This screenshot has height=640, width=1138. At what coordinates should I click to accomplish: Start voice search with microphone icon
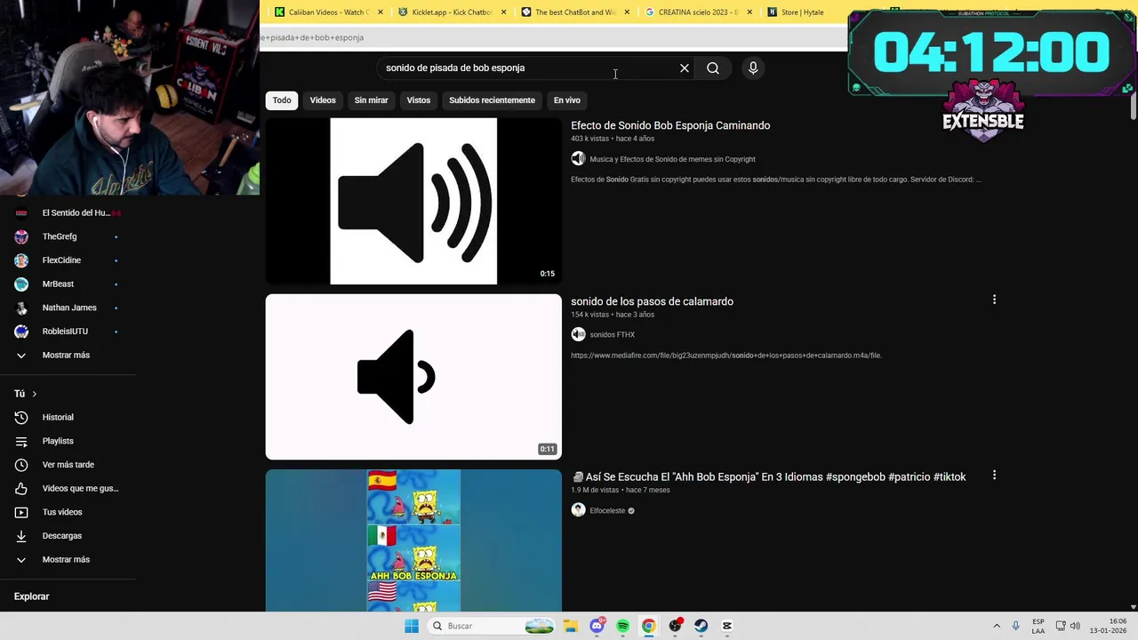(753, 68)
